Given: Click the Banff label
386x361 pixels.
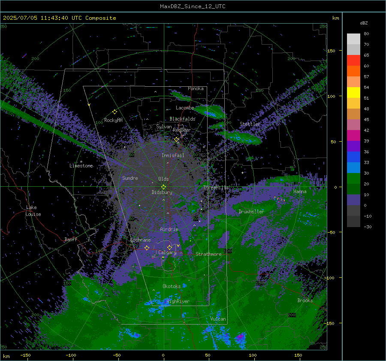Looking at the screenshot, I should coord(71,240).
